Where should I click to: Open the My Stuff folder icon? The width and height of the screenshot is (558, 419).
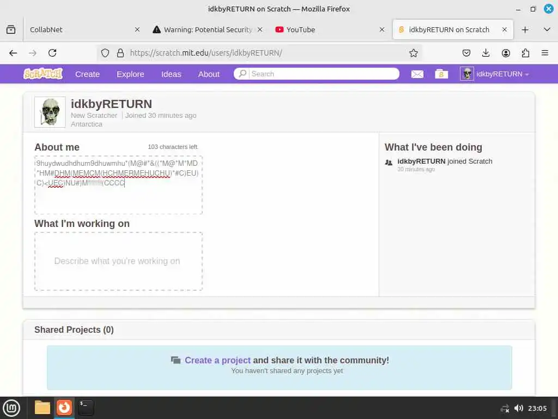tap(441, 74)
